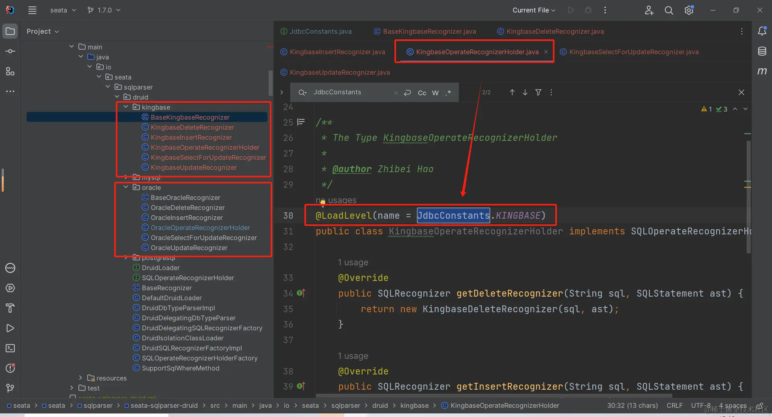Switch to KingbaseSelectForUpdateRecognizer.java tab
This screenshot has width=772, height=417.
(629, 52)
